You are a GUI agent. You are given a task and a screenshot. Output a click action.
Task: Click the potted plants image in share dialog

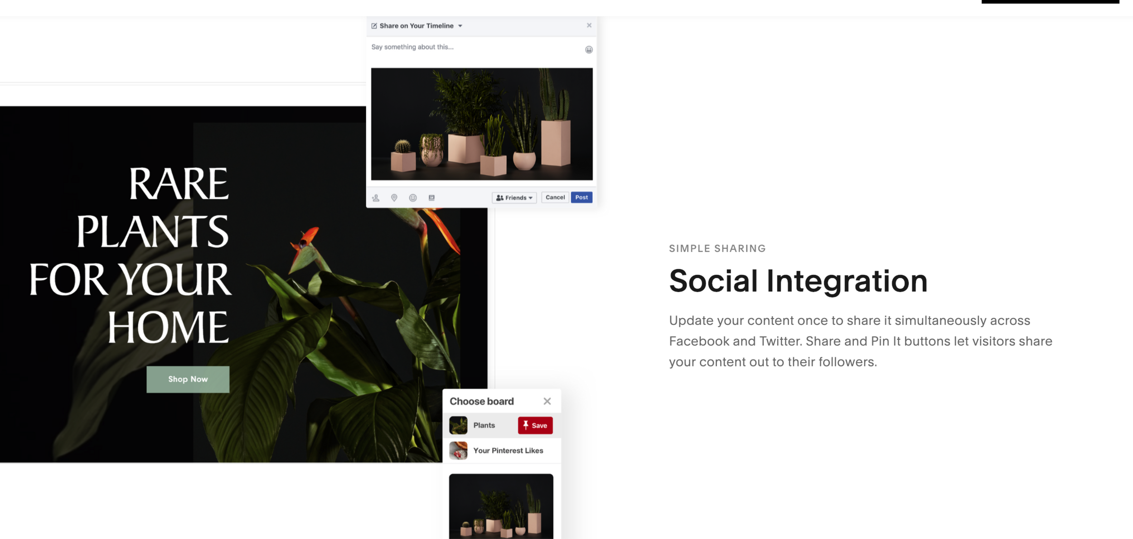[482, 124]
